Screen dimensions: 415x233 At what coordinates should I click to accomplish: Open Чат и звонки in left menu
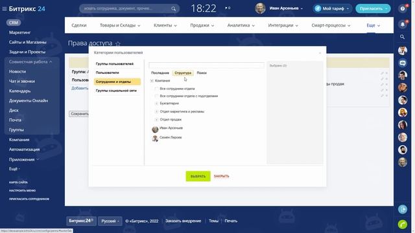tap(21, 82)
